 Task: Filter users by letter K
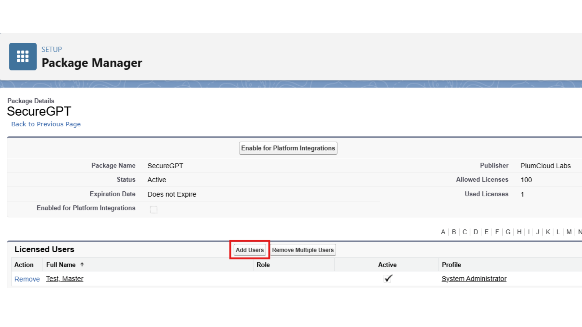[548, 232]
